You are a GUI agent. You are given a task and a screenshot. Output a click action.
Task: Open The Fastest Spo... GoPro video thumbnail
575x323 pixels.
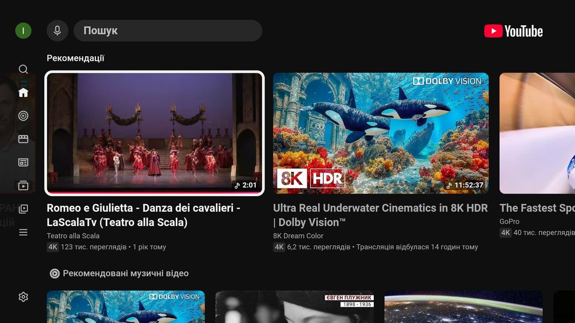[x=537, y=133]
